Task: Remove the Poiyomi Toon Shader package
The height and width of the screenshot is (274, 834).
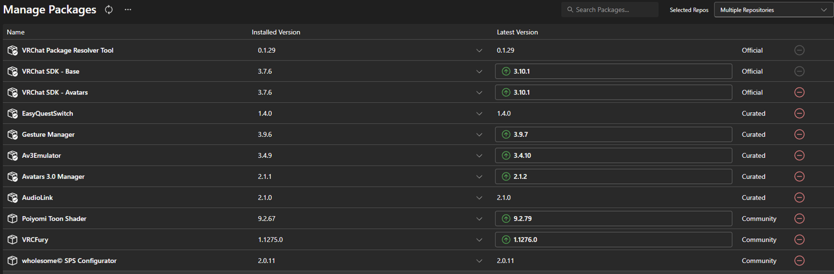Action: [x=800, y=219]
